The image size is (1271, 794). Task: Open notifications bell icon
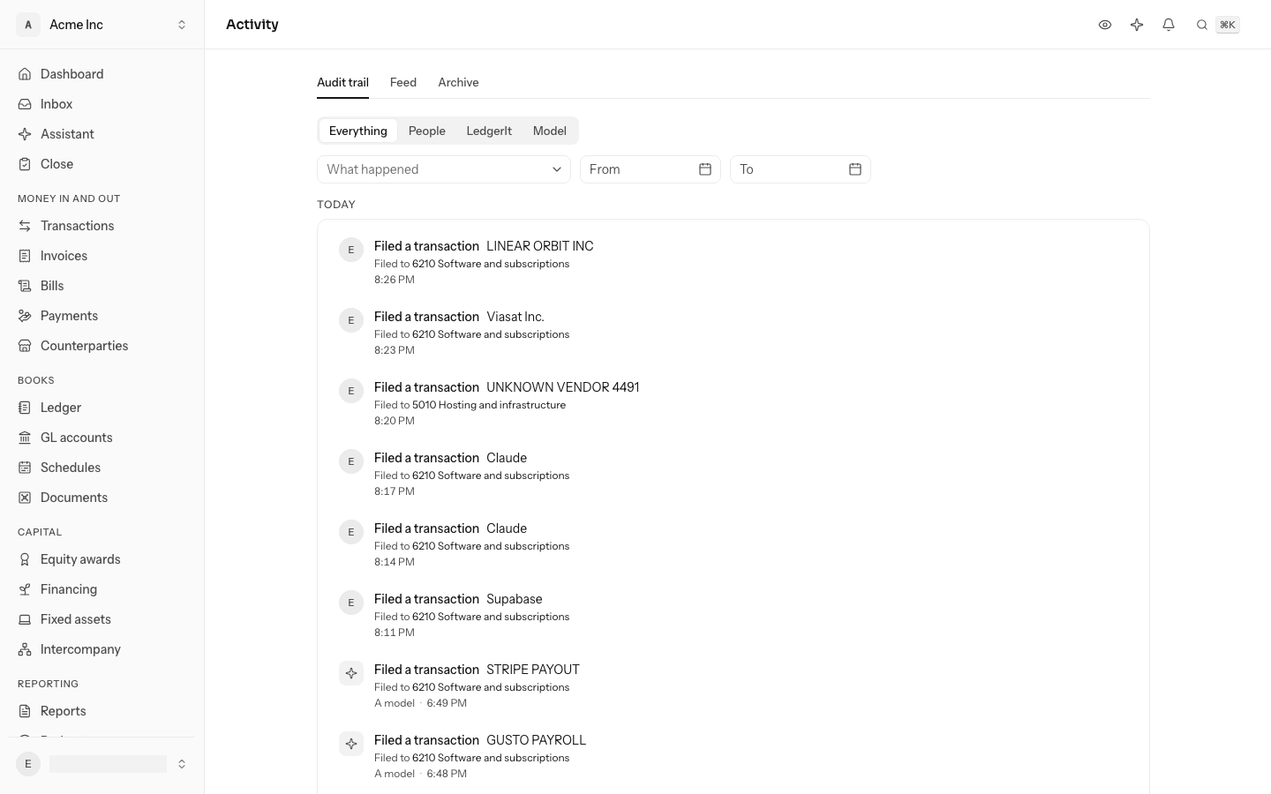click(1169, 25)
